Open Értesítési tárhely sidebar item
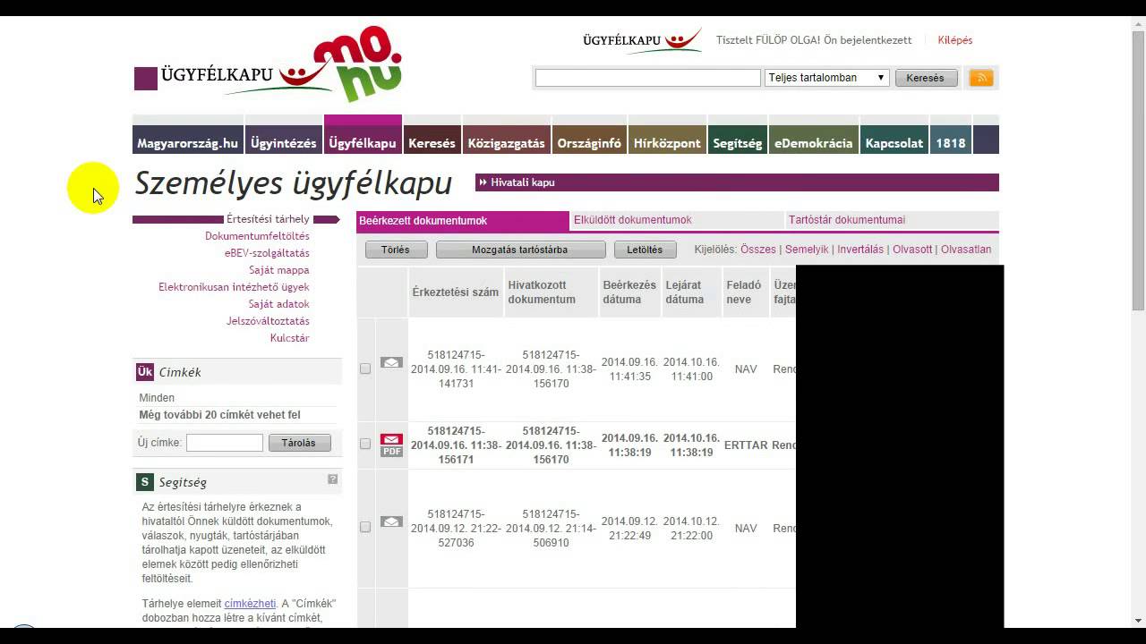Image resolution: width=1146 pixels, height=644 pixels. (x=268, y=219)
